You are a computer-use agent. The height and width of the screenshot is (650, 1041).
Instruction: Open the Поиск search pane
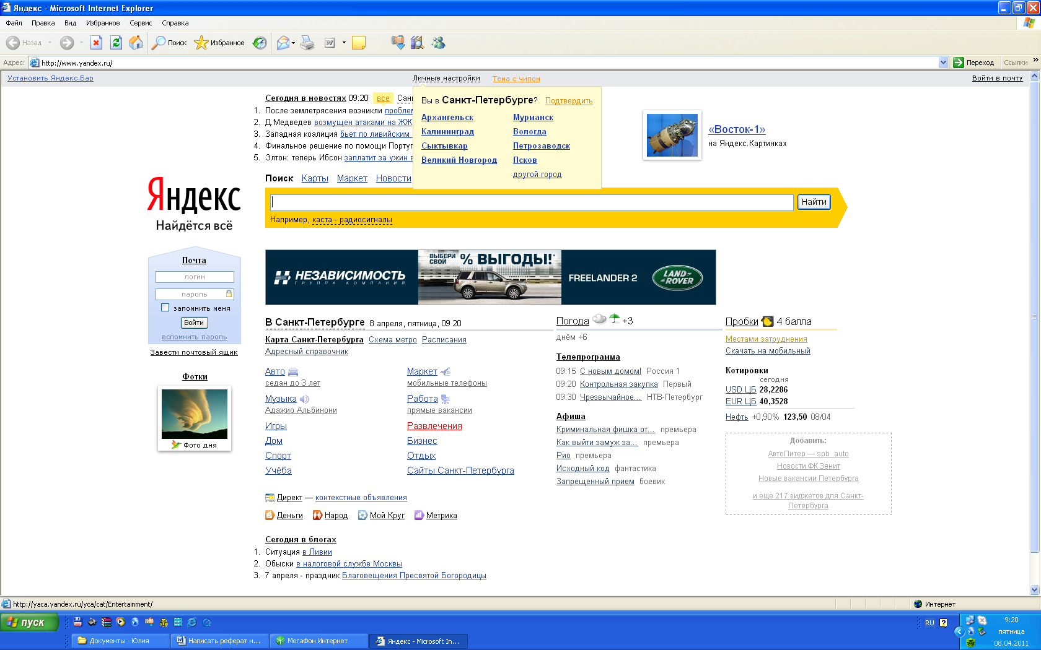(x=169, y=43)
